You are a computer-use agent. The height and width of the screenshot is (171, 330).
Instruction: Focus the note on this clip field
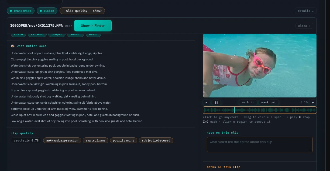click(260, 144)
